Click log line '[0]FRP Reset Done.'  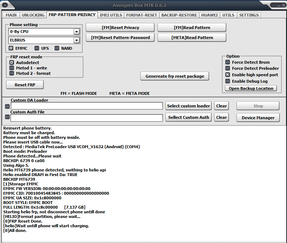coord(23,221)
